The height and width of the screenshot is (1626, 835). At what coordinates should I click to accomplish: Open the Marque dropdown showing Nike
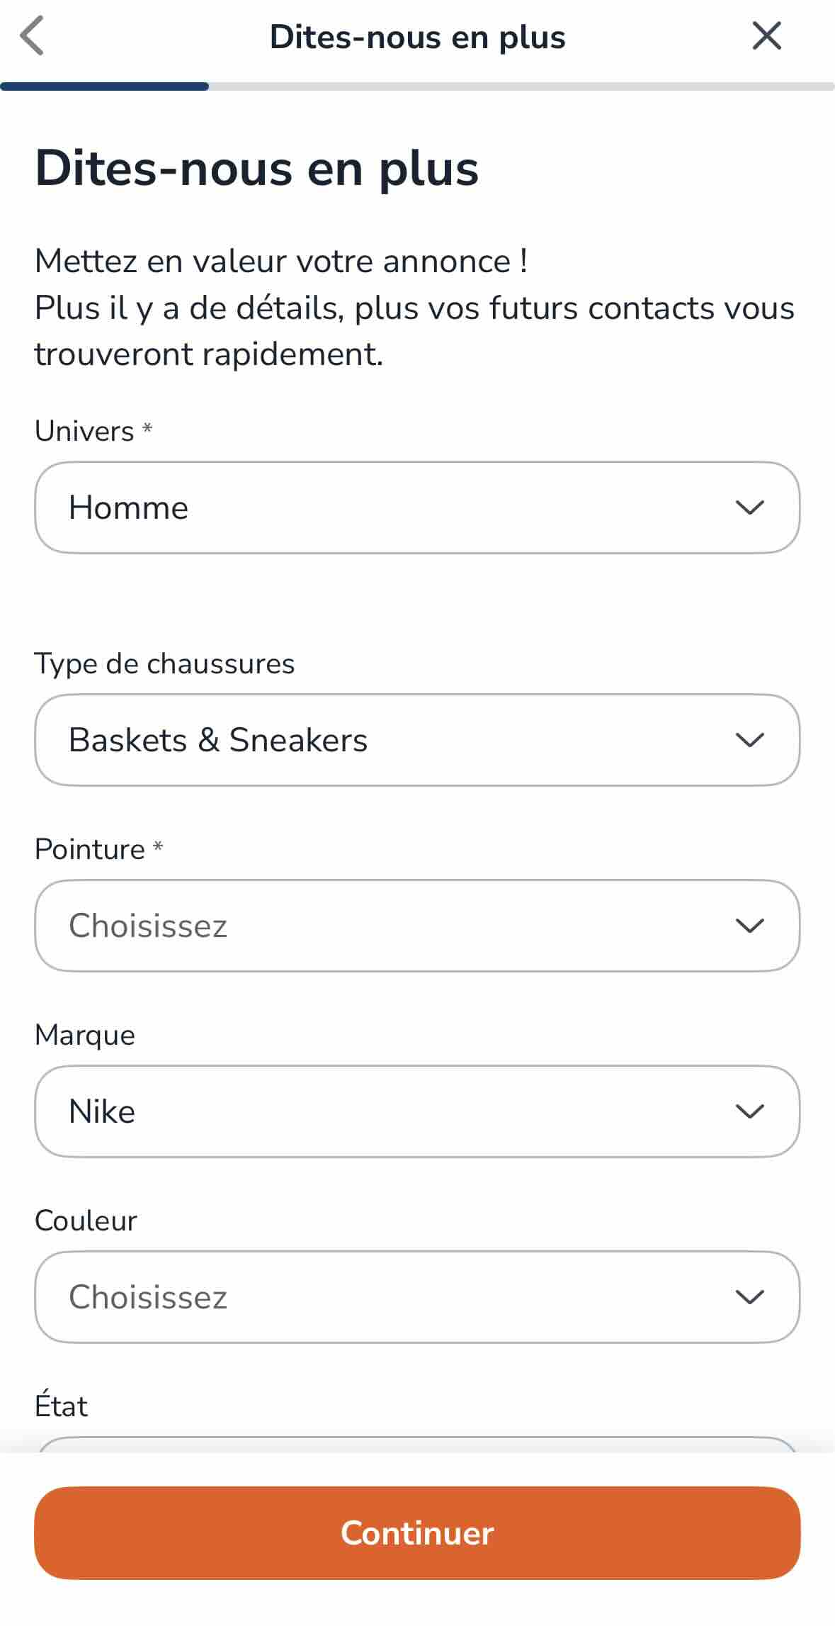[x=397, y=1111]
